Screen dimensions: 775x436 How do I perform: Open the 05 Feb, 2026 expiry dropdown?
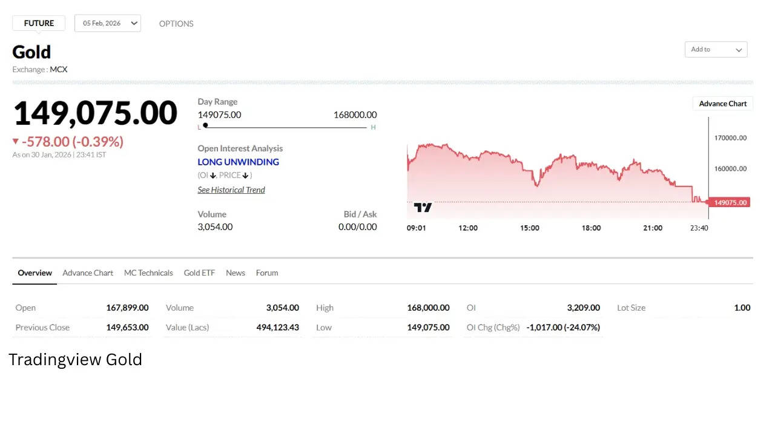108,23
